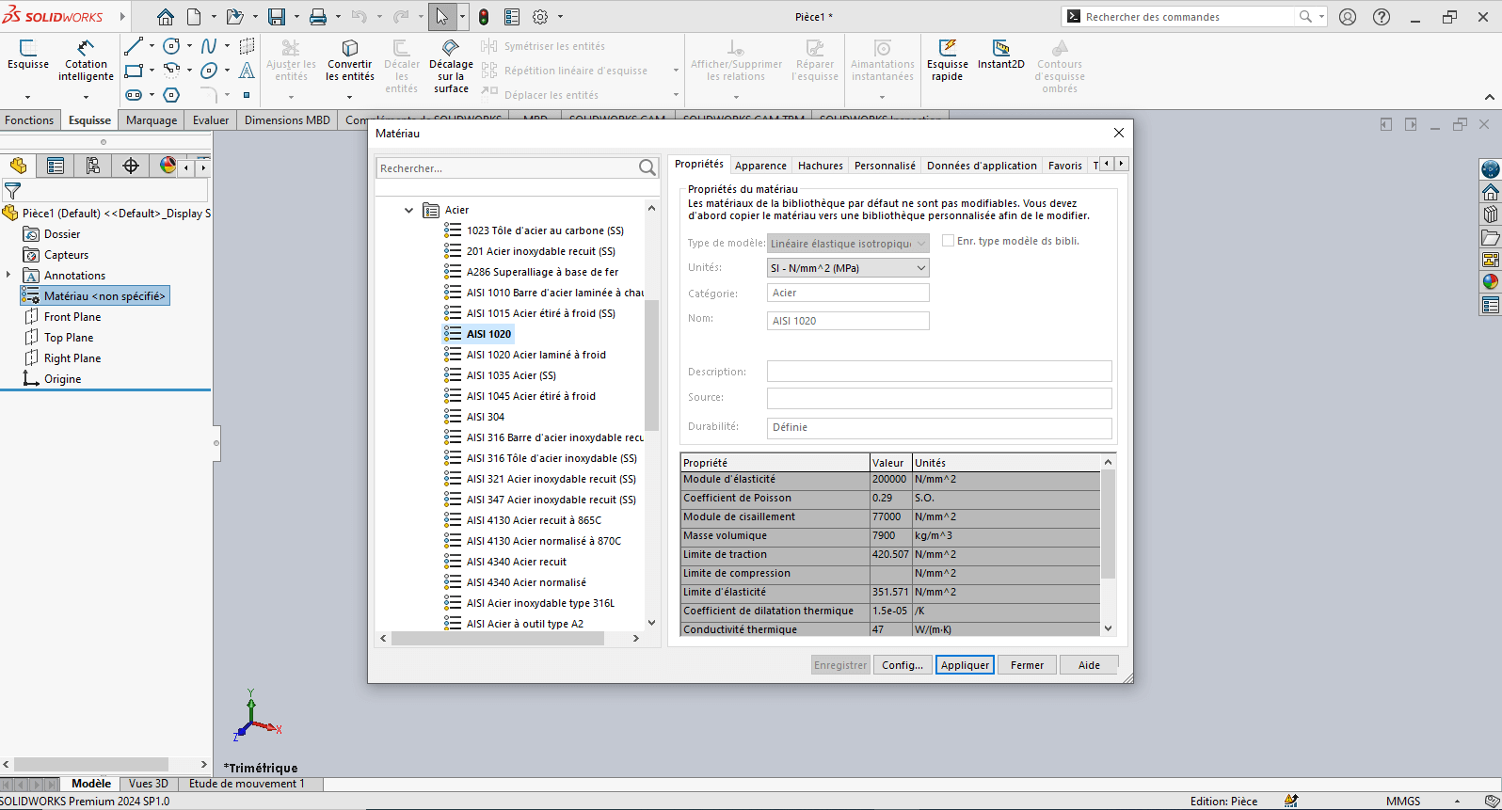Open the home icon in top toolbar
This screenshot has height=810, width=1502.
pyautogui.click(x=166, y=17)
